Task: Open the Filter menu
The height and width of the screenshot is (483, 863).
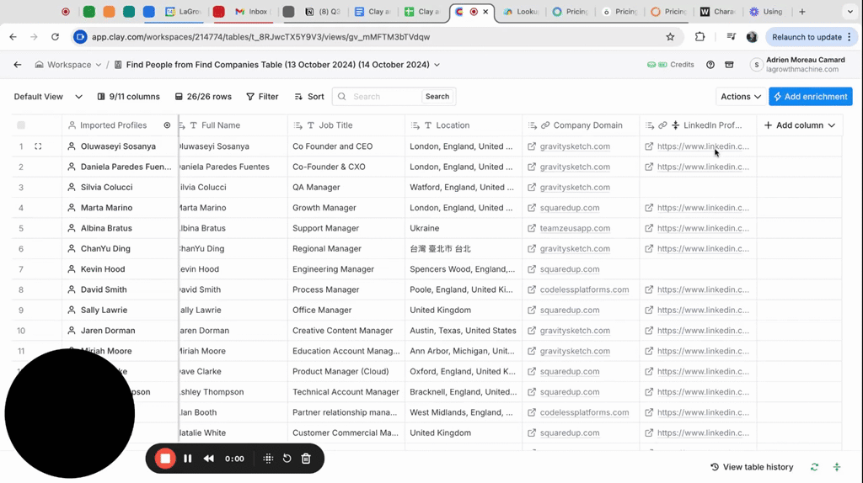Action: click(x=262, y=97)
